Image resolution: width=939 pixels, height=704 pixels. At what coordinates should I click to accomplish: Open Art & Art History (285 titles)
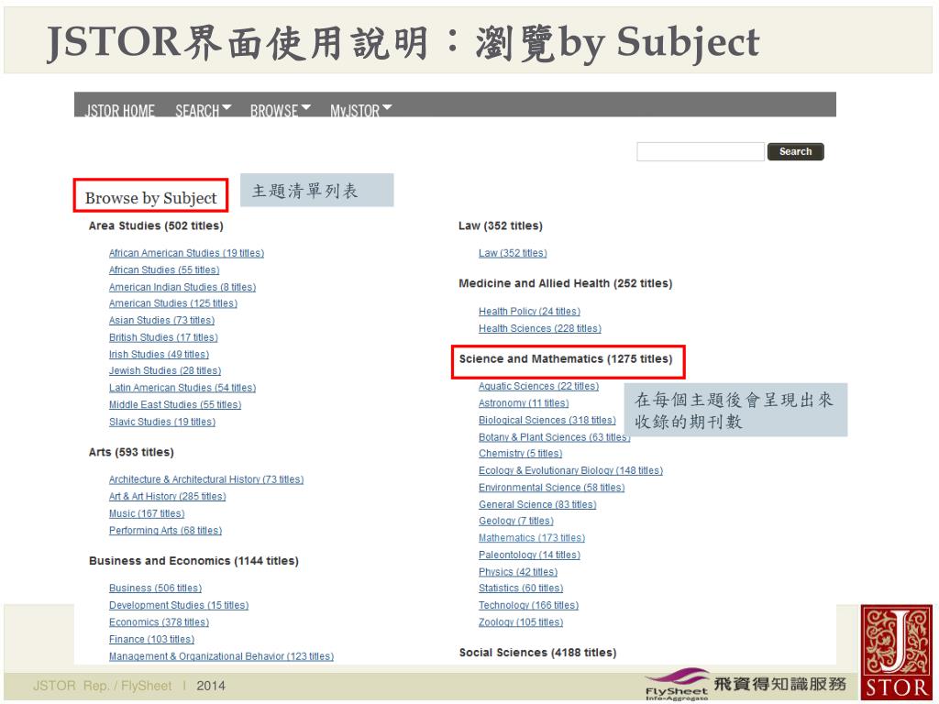coord(167,496)
